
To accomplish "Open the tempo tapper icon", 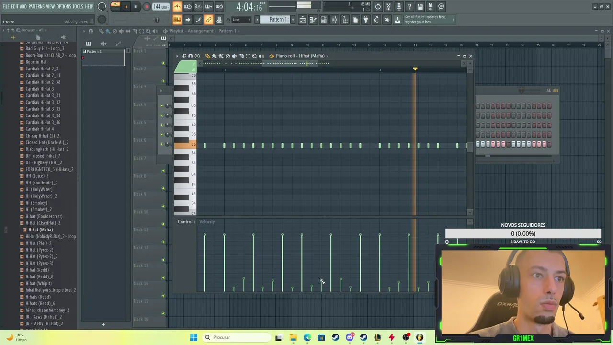I will [376, 20].
